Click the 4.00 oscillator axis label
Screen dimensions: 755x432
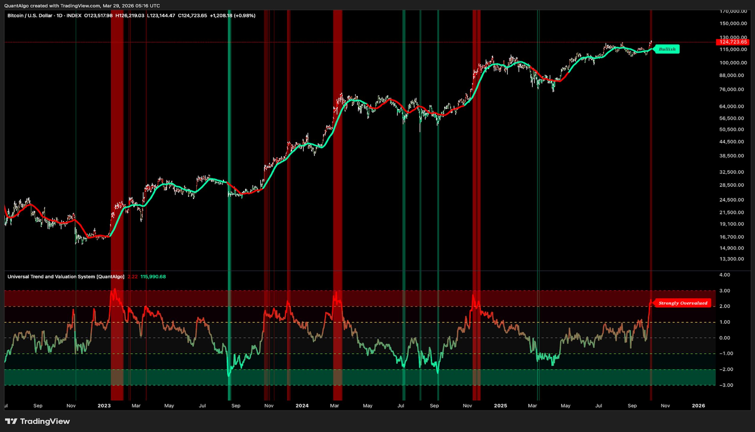pos(725,275)
